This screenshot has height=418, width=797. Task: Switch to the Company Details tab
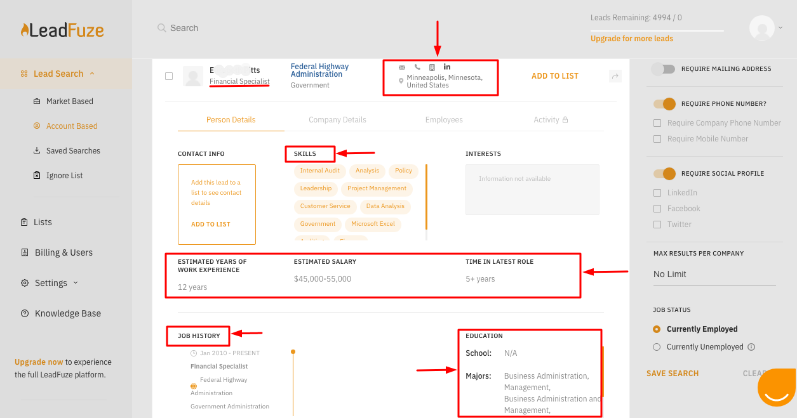coord(337,120)
